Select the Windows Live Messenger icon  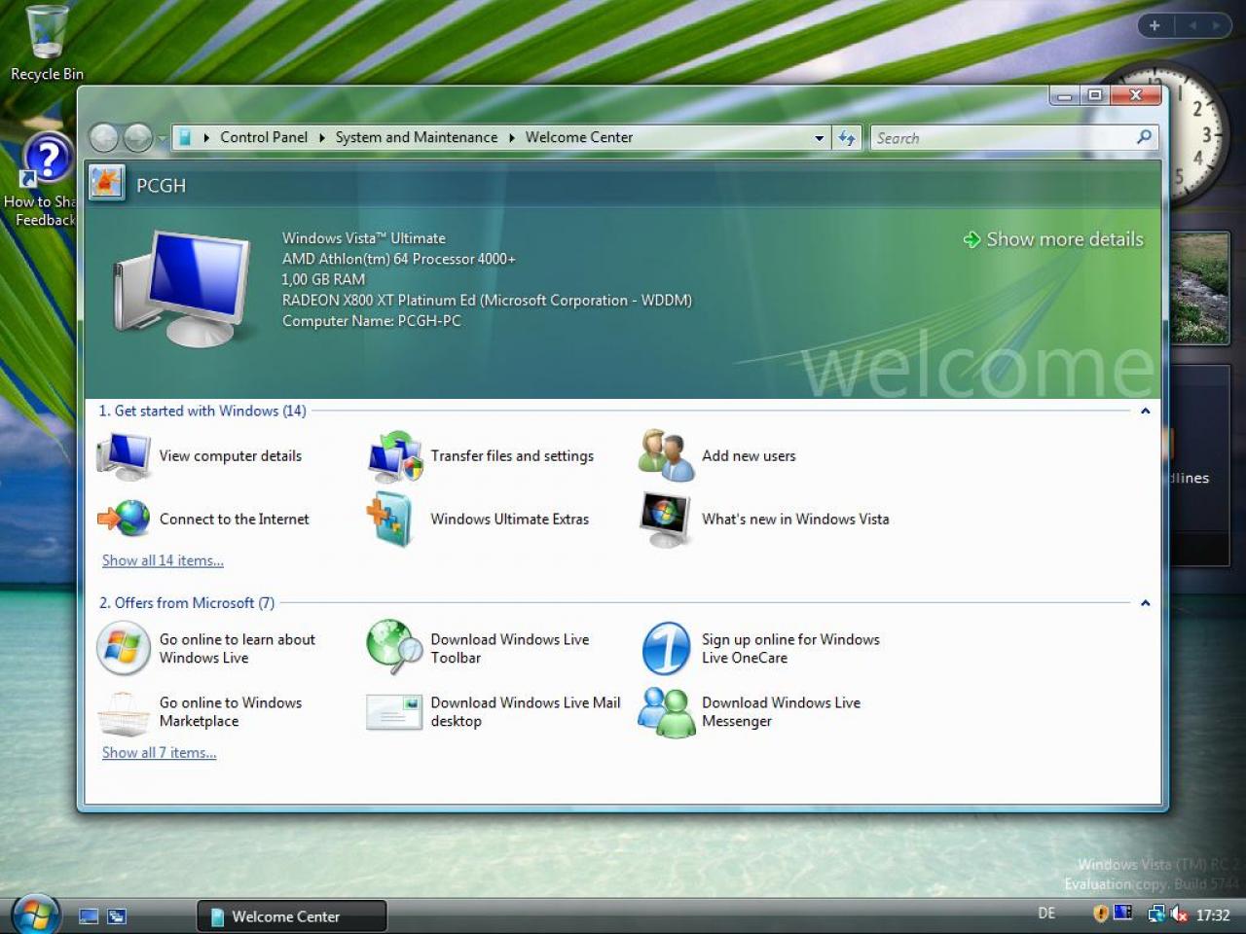666,712
